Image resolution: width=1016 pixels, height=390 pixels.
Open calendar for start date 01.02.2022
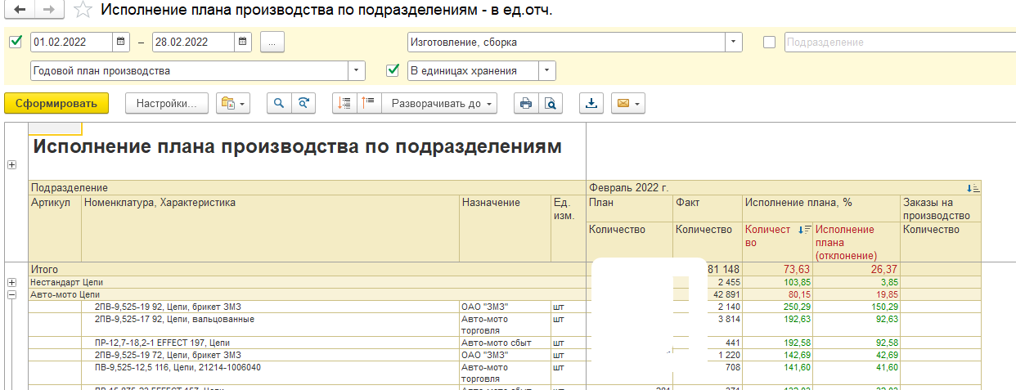click(122, 42)
